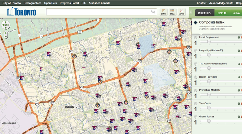
Task: Click the Toronto logo
Action: pos(21,12)
